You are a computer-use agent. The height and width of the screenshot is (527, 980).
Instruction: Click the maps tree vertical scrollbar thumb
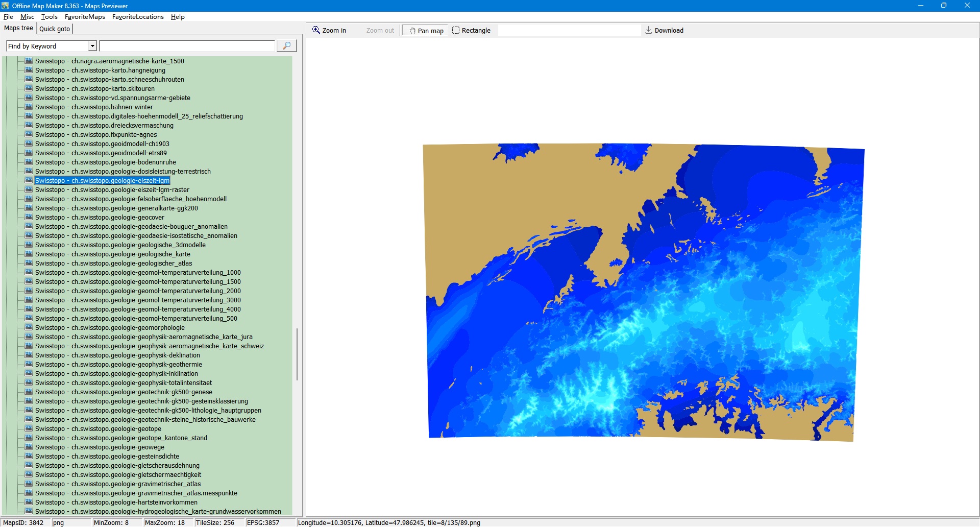(x=297, y=354)
